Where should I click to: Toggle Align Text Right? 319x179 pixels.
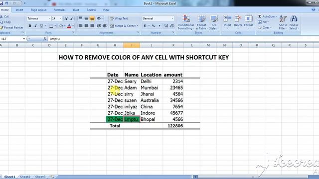[x=92, y=26]
